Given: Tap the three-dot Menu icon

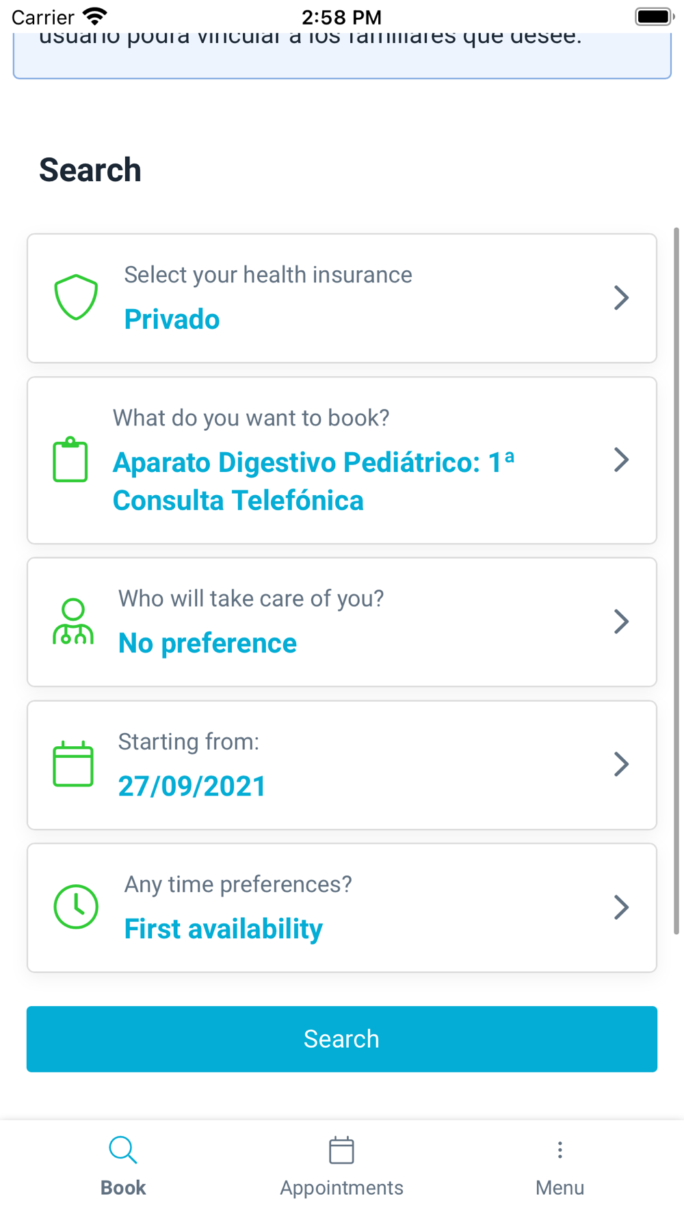Looking at the screenshot, I should 560,1150.
